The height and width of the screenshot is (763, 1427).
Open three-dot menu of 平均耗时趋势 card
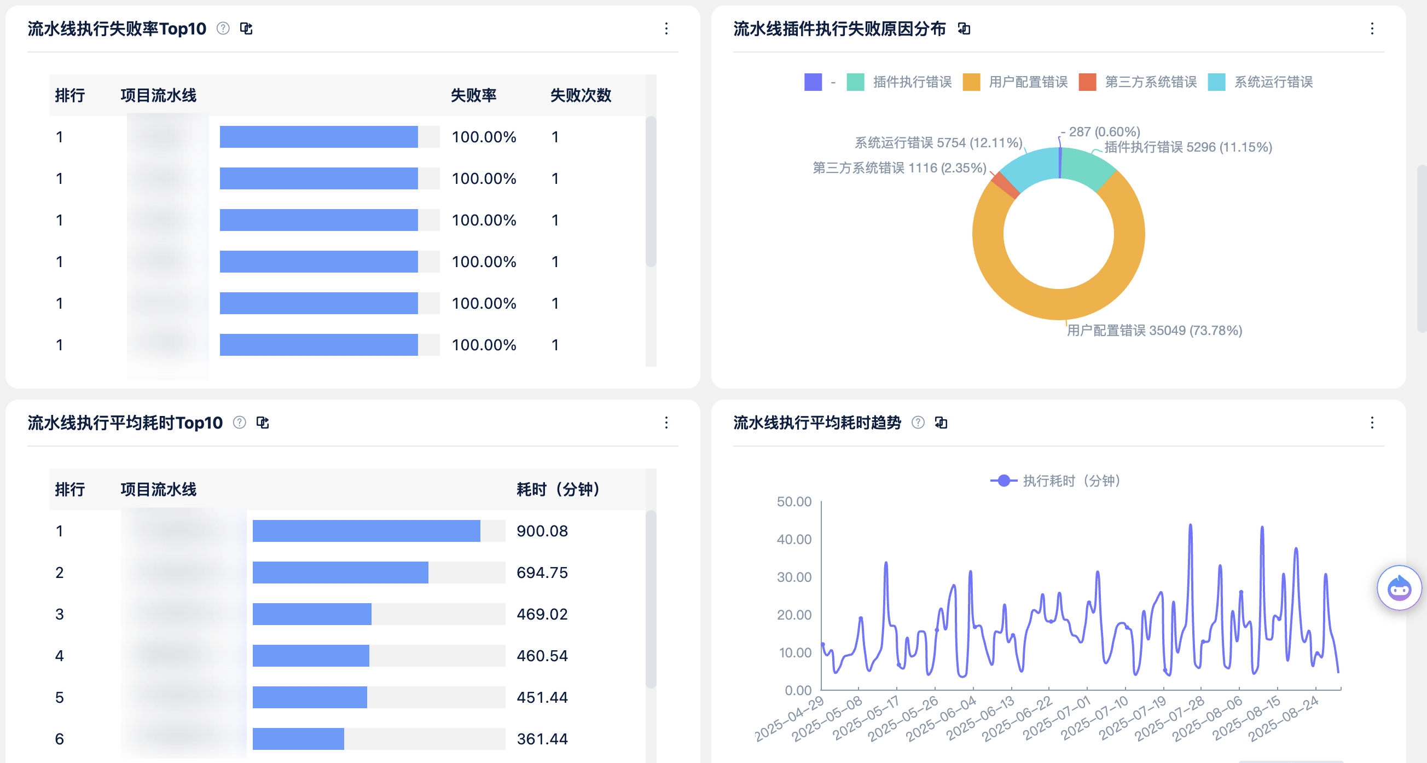pyautogui.click(x=1372, y=423)
